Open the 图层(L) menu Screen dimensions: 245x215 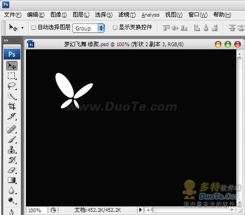[81, 15]
